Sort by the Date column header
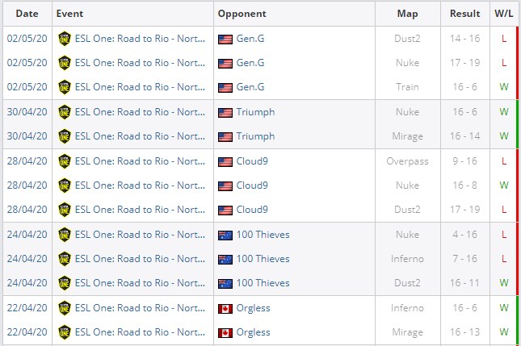Viewport: 521px width, 346px height. pyautogui.click(x=27, y=14)
